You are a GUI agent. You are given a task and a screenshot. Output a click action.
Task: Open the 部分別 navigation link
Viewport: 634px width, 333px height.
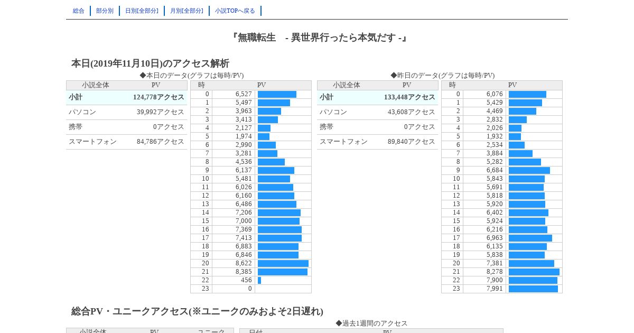pos(105,11)
